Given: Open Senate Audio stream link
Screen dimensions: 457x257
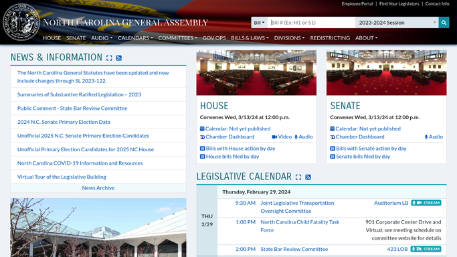Looking at the screenshot, I should coord(434,137).
